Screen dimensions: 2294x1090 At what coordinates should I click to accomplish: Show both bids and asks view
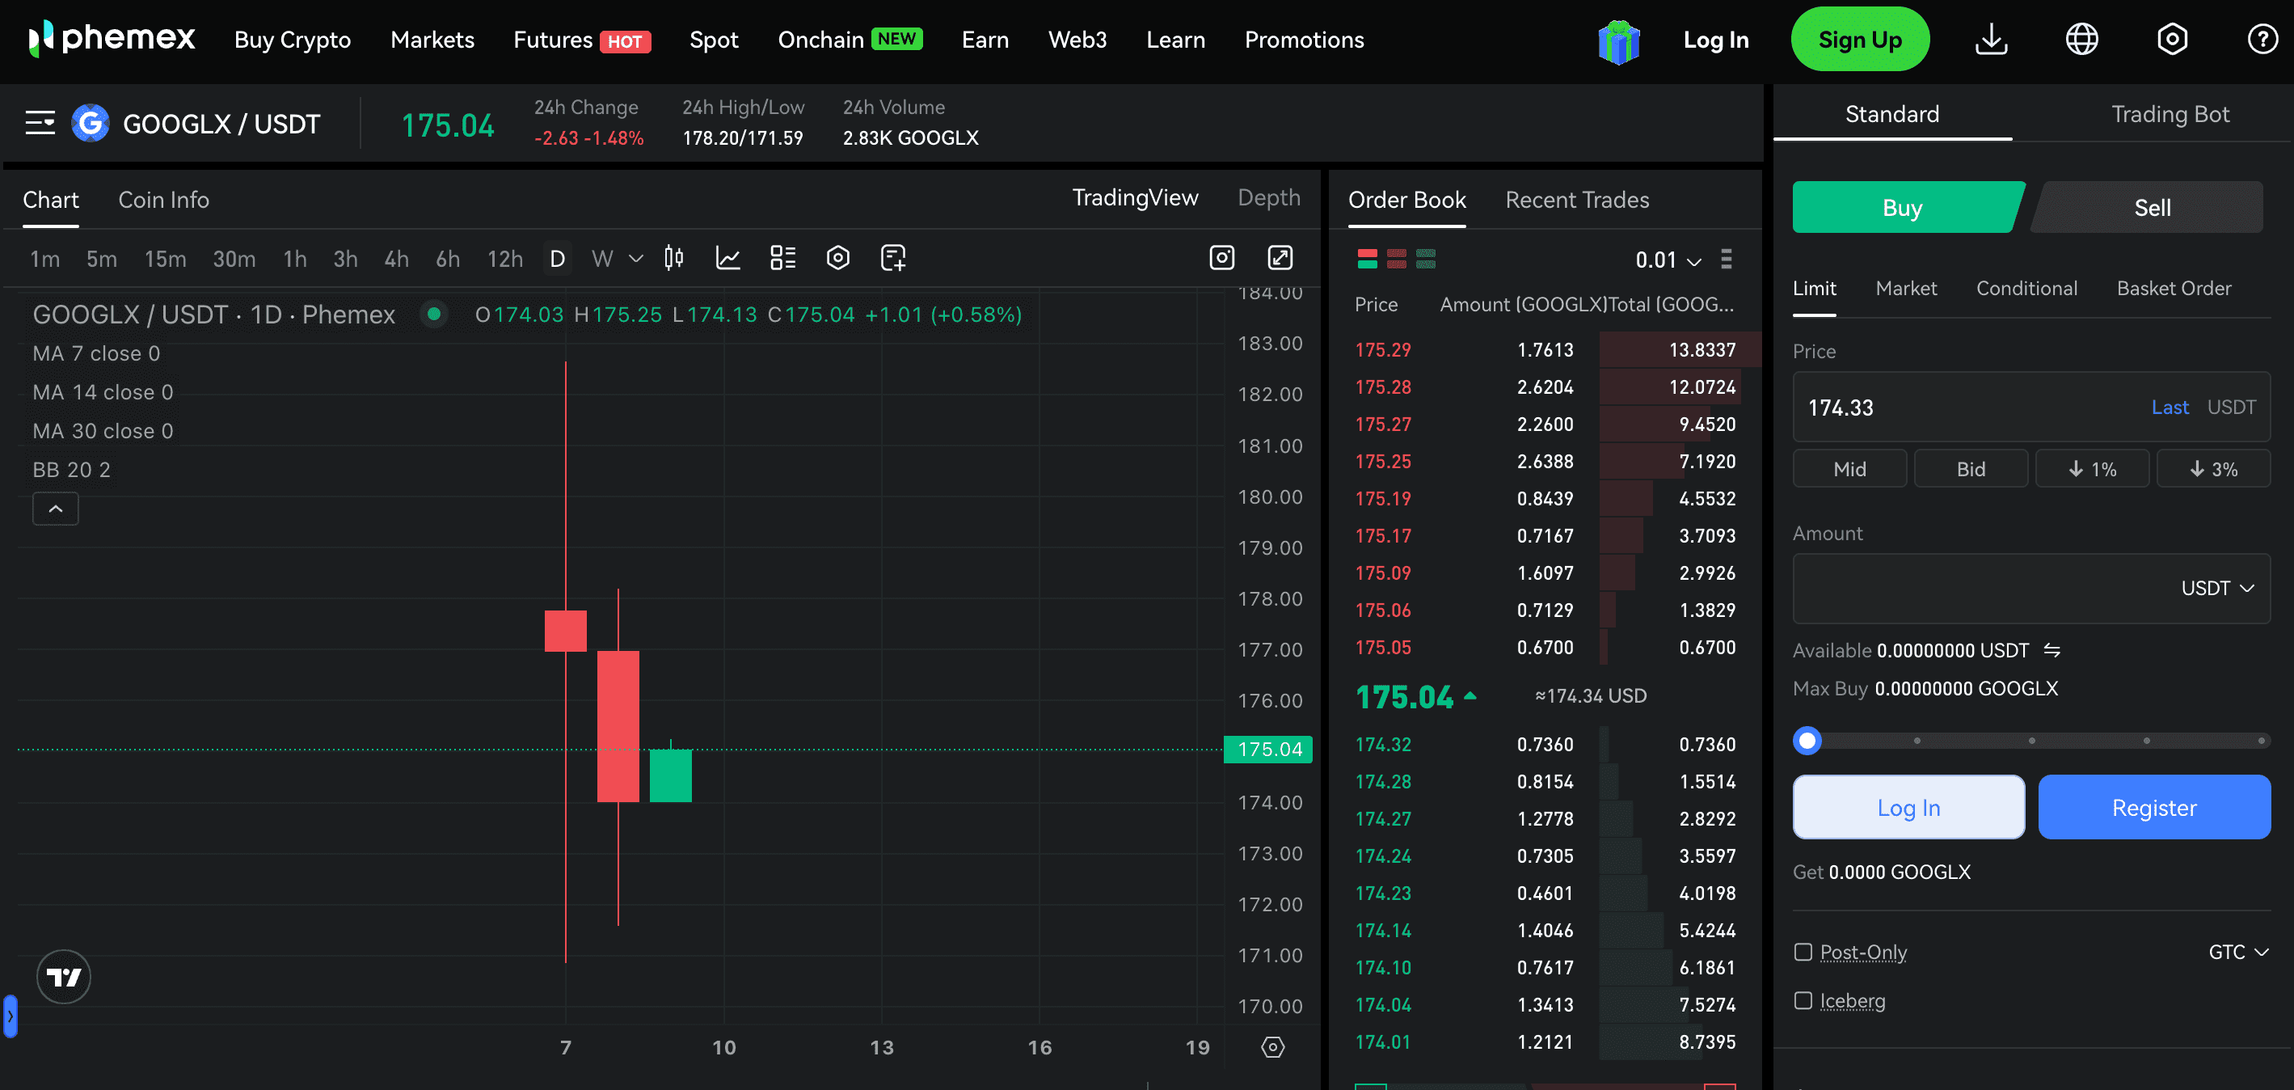(1367, 259)
